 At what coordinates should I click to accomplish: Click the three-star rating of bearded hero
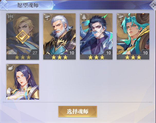coord(59,57)
